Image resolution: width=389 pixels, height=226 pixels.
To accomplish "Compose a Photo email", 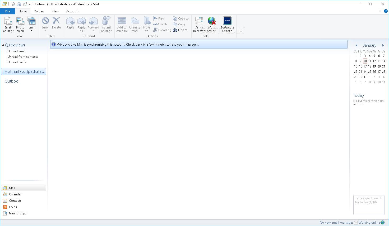I will point(20,25).
